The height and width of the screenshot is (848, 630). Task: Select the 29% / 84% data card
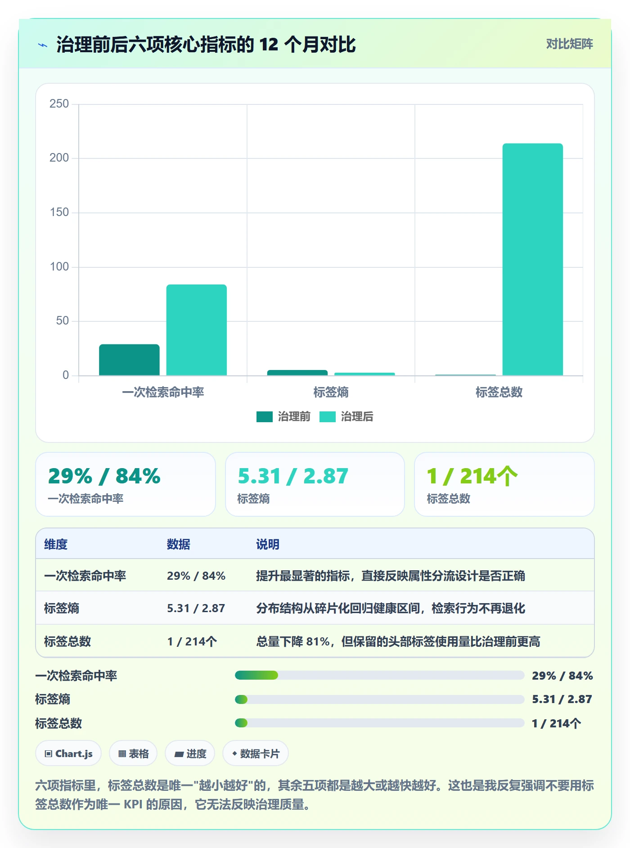tap(126, 484)
